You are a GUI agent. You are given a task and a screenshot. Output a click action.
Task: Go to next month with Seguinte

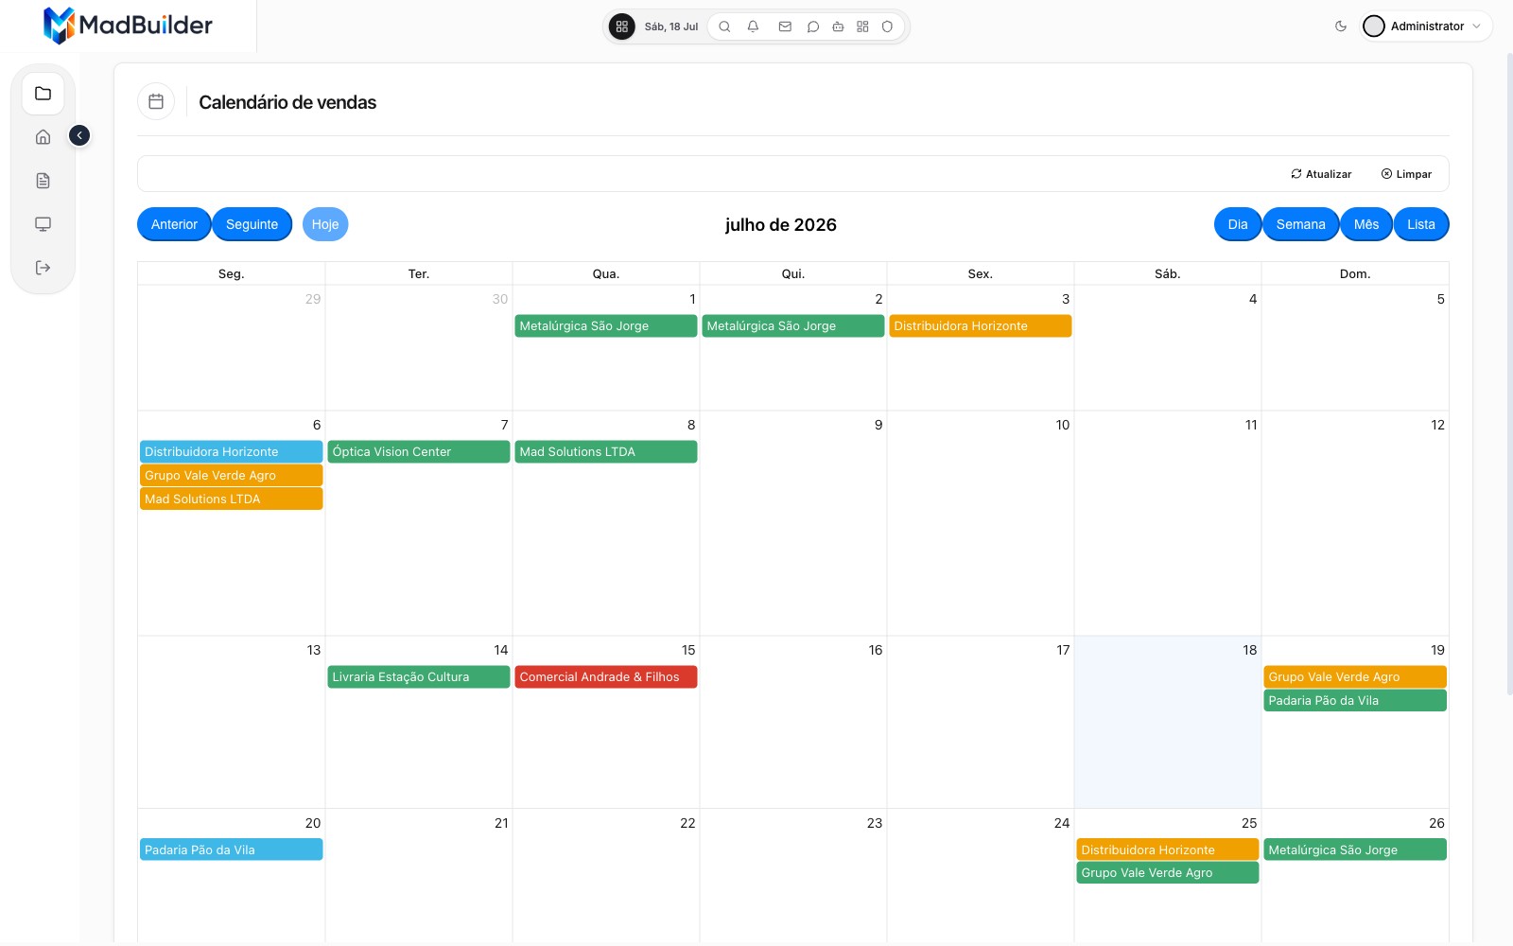point(252,224)
